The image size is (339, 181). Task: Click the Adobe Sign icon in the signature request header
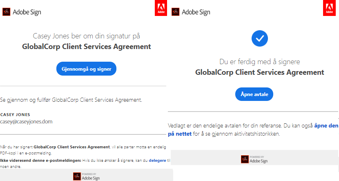pyautogui.click(x=7, y=12)
